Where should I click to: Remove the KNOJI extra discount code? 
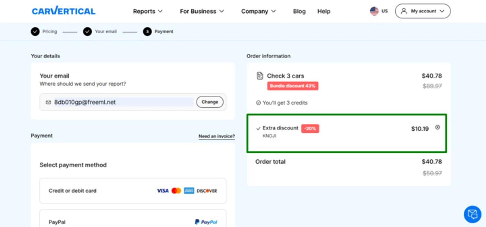tap(437, 127)
